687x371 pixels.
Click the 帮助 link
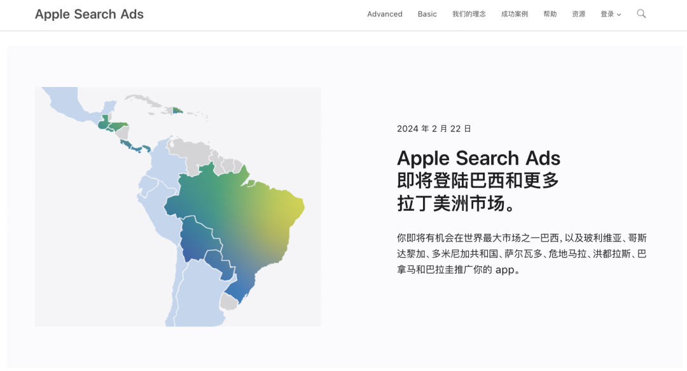click(x=550, y=14)
